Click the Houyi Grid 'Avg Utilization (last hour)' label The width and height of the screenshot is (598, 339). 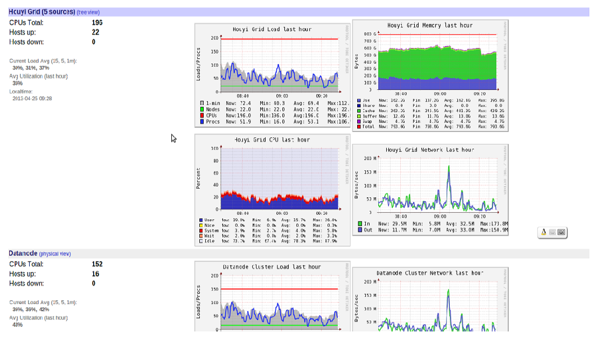point(38,77)
